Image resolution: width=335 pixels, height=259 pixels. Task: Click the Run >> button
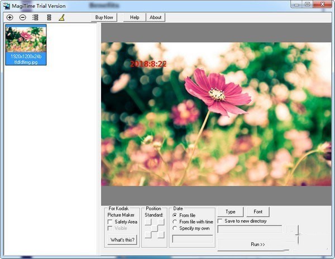tap(257, 244)
